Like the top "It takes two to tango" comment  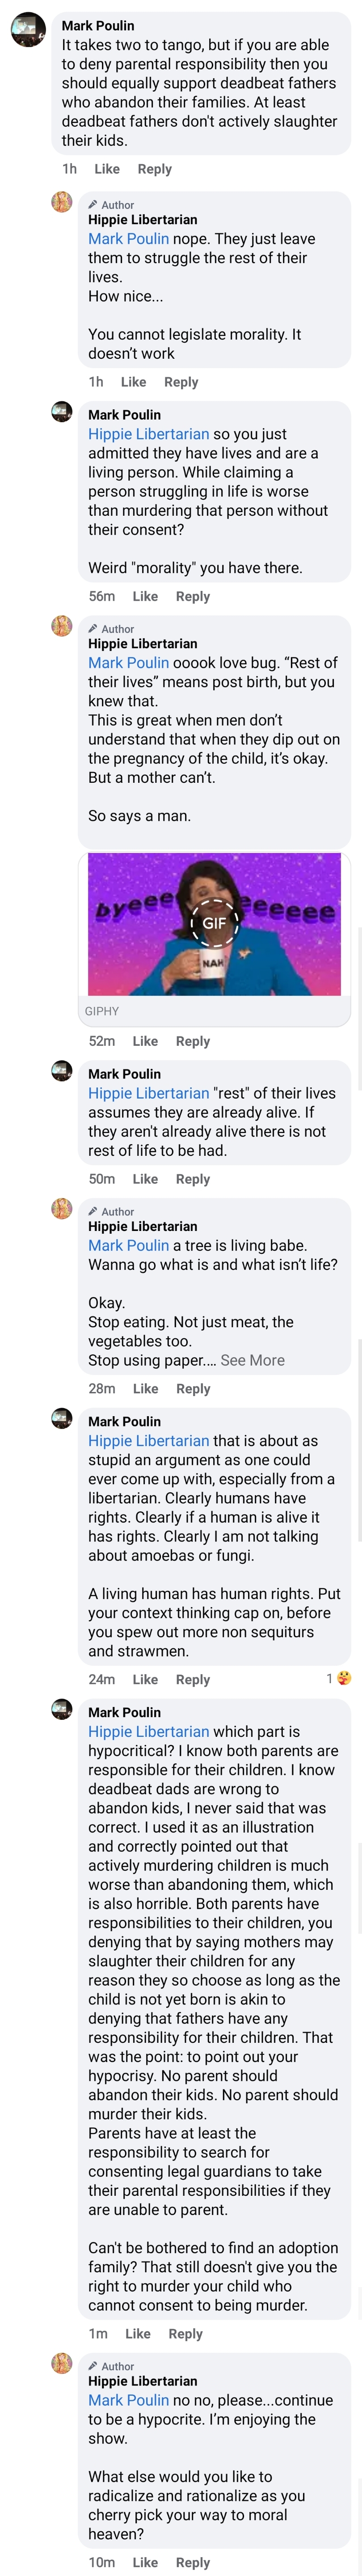pos(107,169)
